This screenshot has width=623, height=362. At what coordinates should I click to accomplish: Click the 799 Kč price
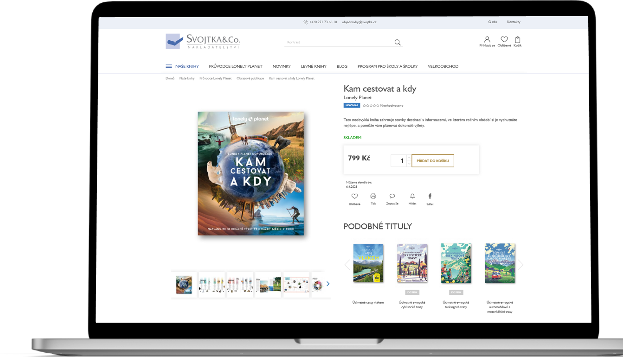(359, 158)
